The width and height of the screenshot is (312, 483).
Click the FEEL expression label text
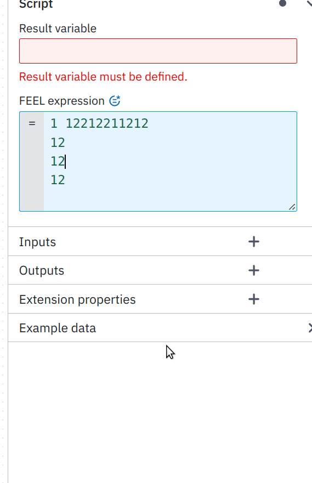[x=62, y=101]
